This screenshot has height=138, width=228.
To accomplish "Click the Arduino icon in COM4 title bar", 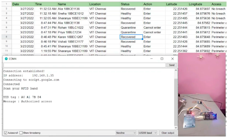I will point(6,59).
